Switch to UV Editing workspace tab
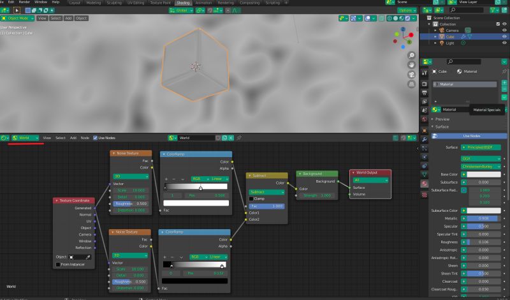Screen dimensions: 510x300 pos(136,3)
